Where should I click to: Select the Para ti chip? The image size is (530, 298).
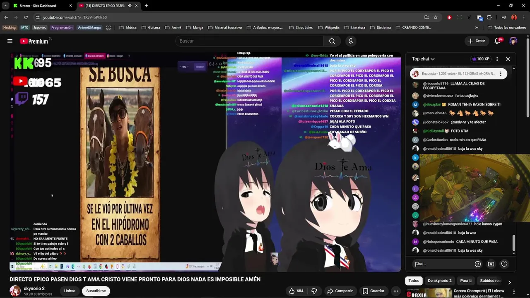tap(466, 281)
